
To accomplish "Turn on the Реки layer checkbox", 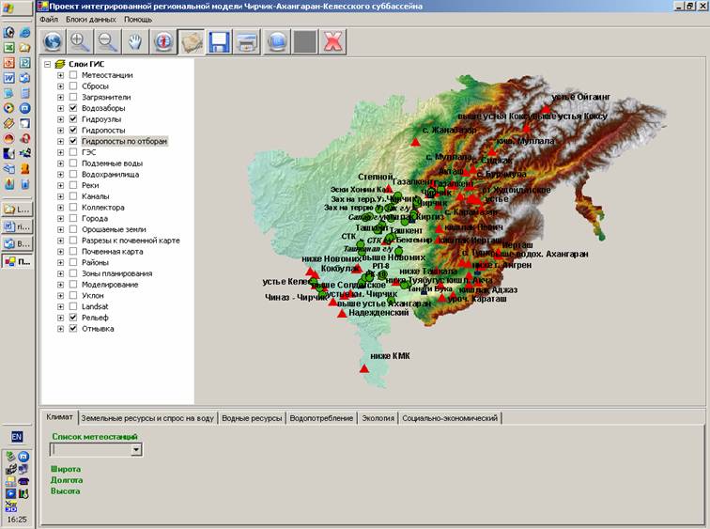I will tap(73, 185).
